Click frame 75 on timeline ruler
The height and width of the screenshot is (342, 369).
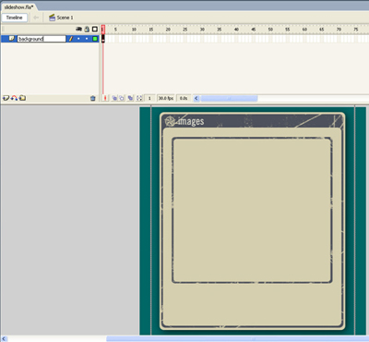tap(355, 30)
